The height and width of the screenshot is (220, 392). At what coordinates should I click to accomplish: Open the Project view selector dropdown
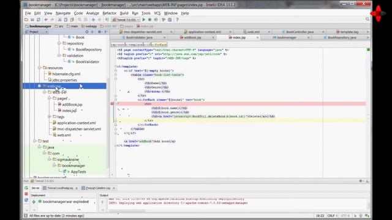point(36,32)
